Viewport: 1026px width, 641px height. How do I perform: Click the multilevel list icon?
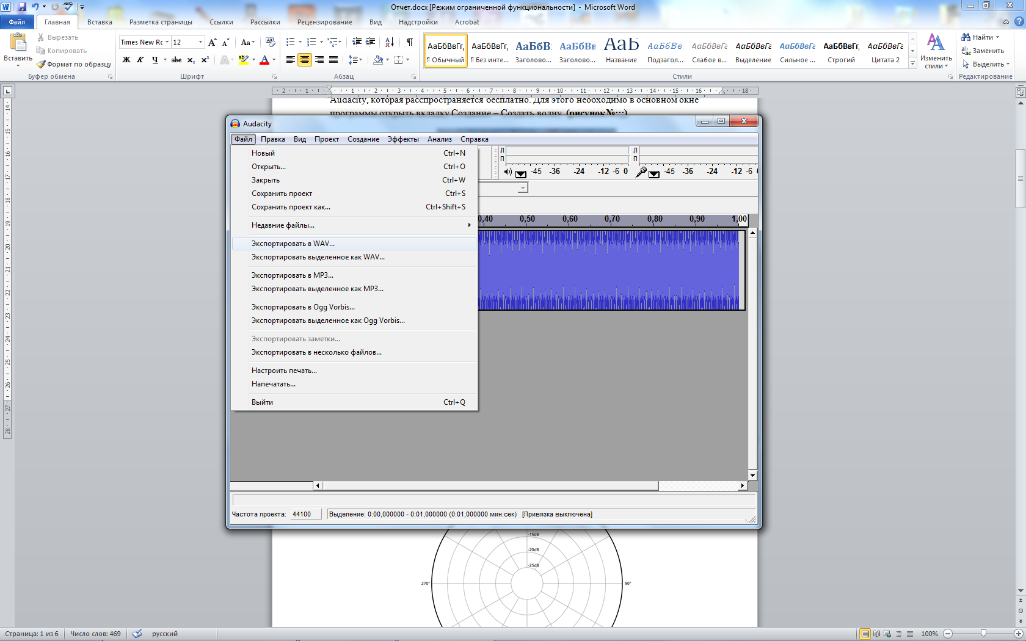[332, 42]
